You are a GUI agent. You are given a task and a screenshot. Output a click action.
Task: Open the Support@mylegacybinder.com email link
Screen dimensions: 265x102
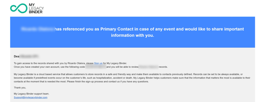[31, 97]
